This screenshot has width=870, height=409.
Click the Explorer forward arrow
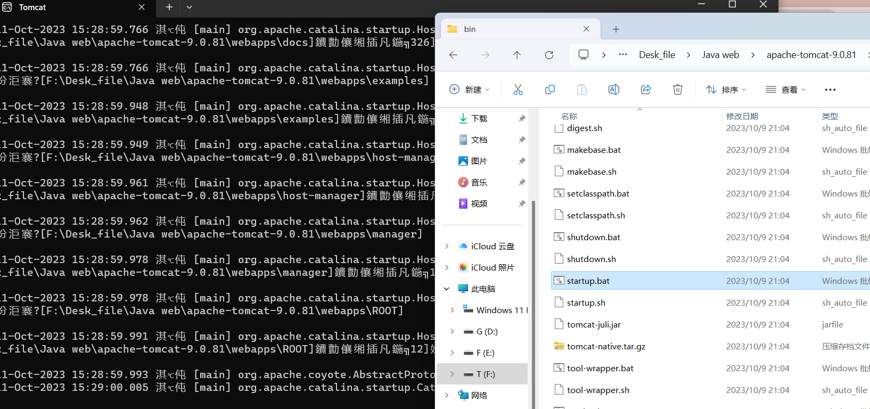485,55
